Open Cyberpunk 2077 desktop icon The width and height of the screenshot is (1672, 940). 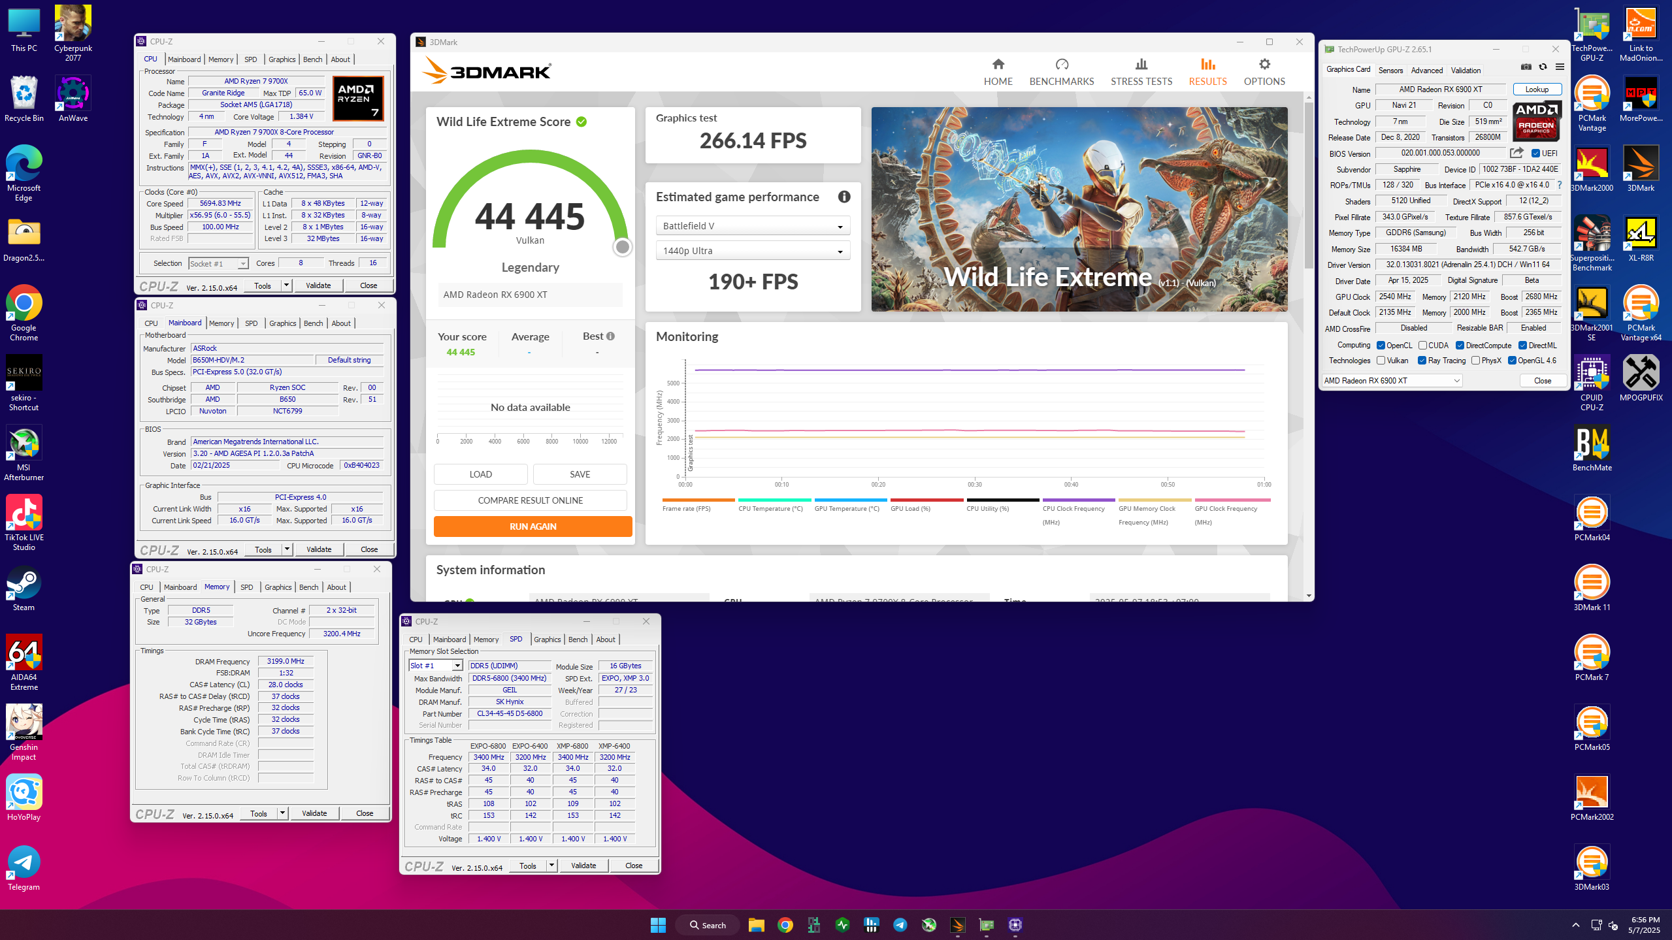[73, 34]
